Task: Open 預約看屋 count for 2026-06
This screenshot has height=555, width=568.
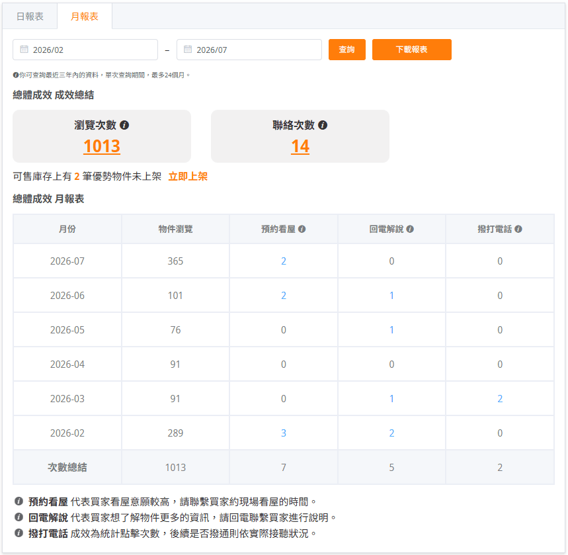Action: (284, 296)
